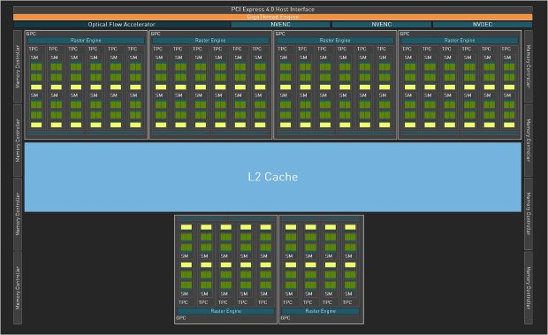Click the bottommost left Memory Controller
548x335 pixels.
tap(18, 288)
